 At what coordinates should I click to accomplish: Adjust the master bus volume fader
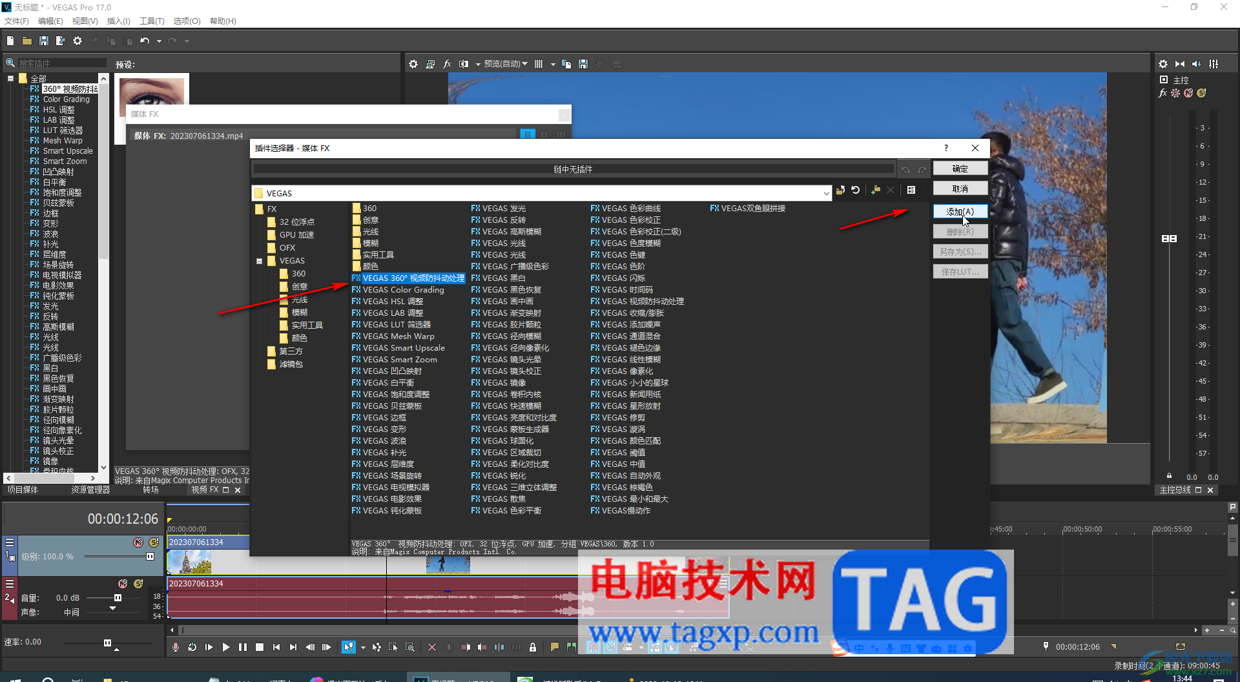(x=1169, y=238)
